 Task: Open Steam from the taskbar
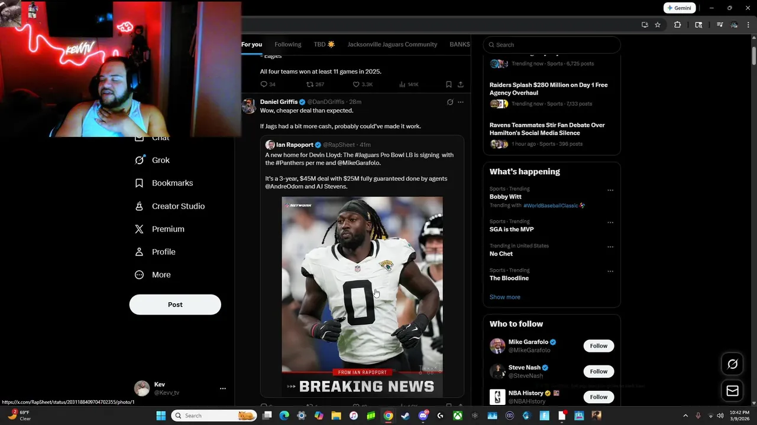coord(405,416)
